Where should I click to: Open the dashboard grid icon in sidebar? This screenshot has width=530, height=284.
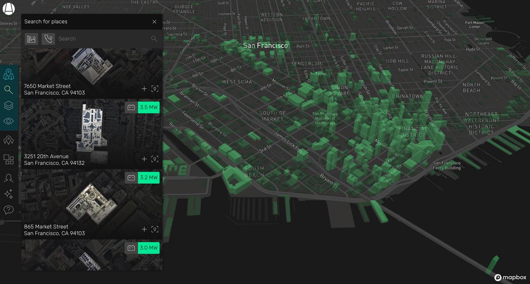[x=9, y=159]
